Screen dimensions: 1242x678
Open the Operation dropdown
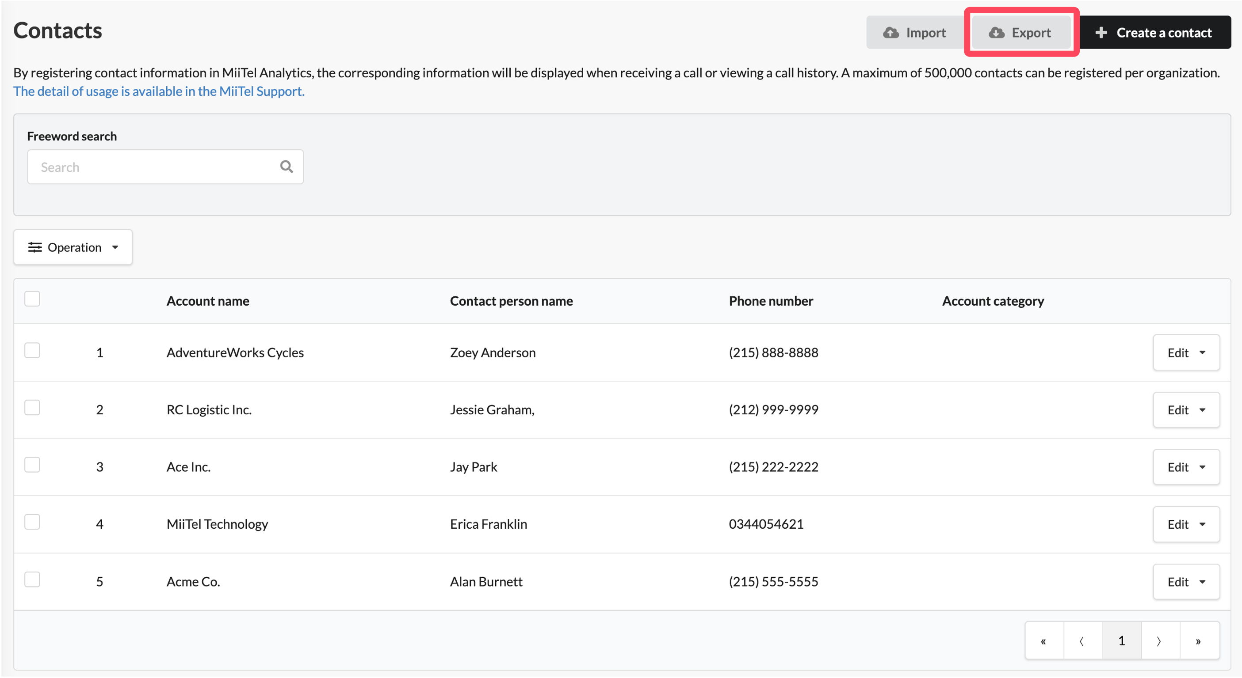(73, 247)
